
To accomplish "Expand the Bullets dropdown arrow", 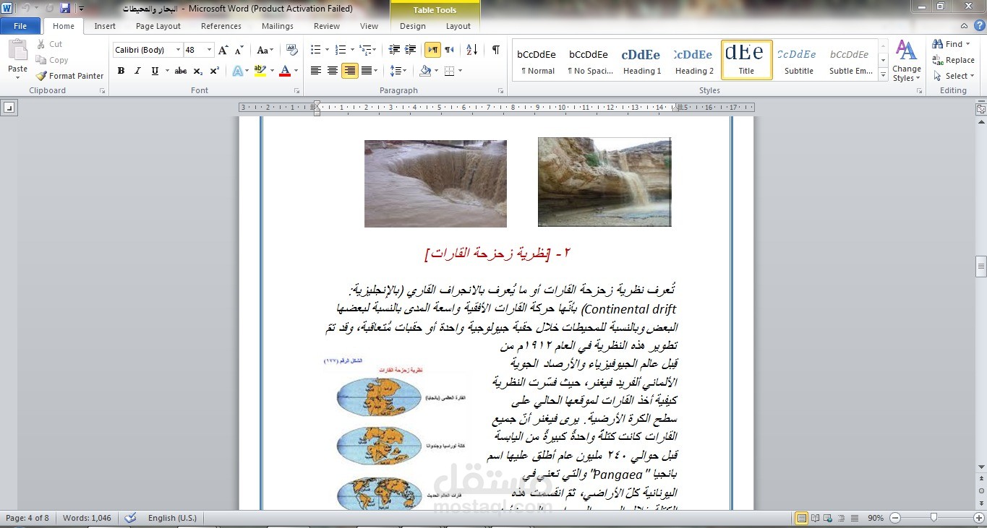I will pos(328,50).
